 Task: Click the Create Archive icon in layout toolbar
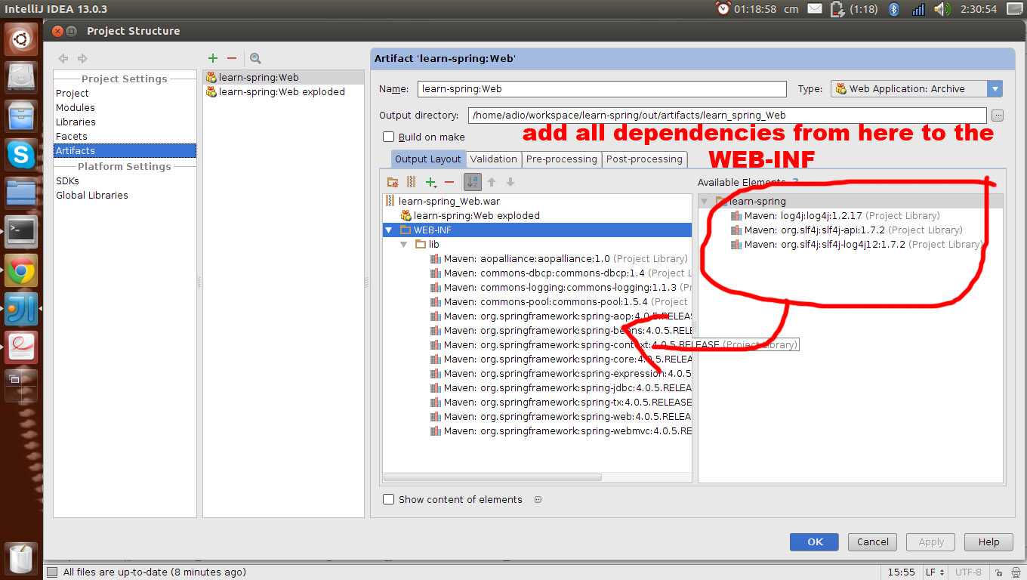coord(411,182)
